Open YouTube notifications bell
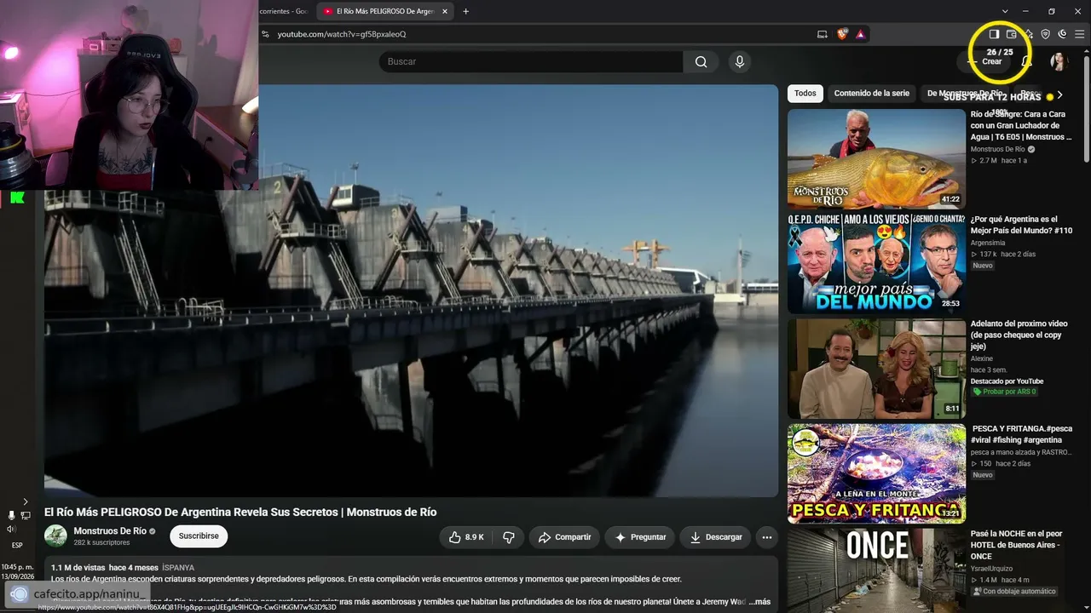The height and width of the screenshot is (613, 1091). tap(1027, 61)
